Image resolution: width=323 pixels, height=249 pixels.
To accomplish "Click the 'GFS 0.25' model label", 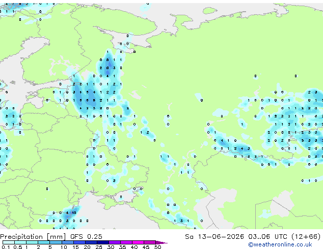I will 86,237.
